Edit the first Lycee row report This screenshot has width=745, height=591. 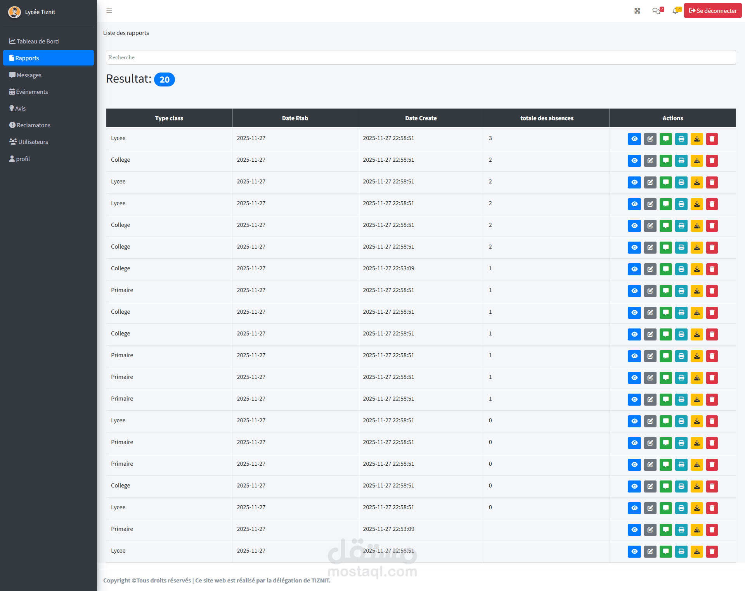pyautogui.click(x=650, y=139)
